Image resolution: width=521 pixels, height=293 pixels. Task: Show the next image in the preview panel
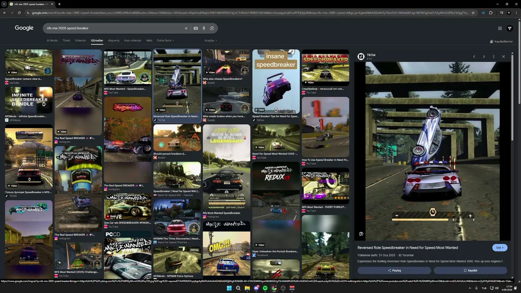tap(484, 57)
